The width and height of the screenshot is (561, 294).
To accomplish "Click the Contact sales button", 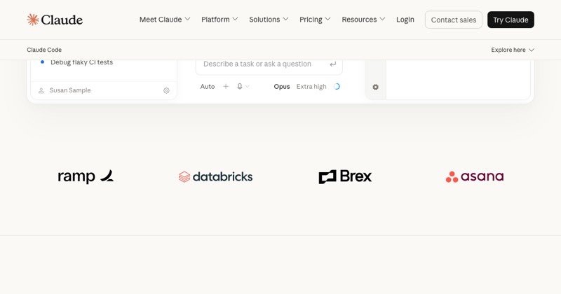I will [453, 20].
